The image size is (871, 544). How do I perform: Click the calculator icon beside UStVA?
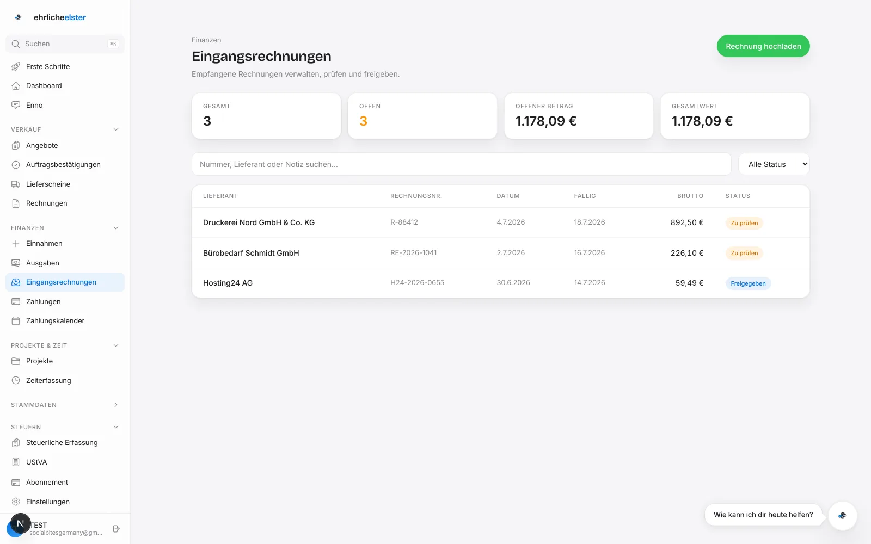16,462
